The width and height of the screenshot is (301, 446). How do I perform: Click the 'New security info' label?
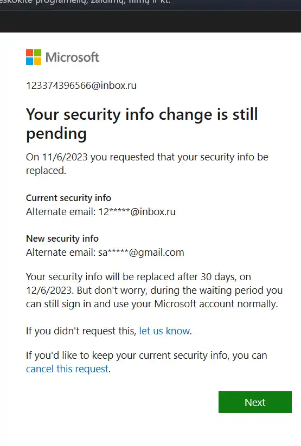(62, 238)
